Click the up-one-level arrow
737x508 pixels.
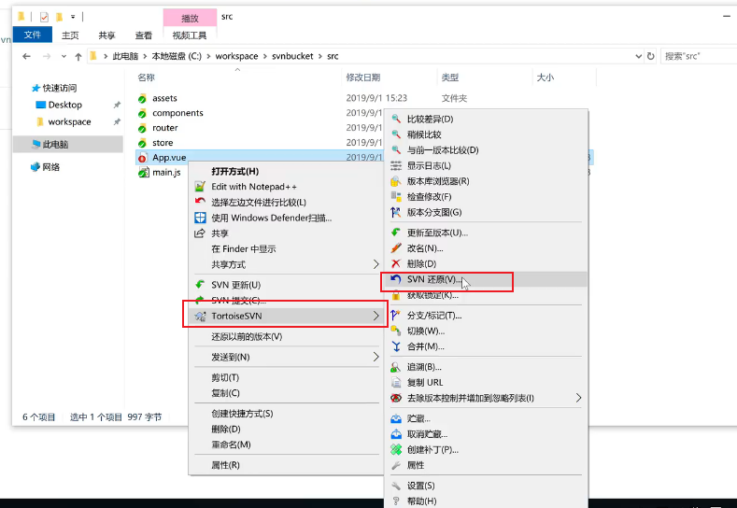pos(78,56)
